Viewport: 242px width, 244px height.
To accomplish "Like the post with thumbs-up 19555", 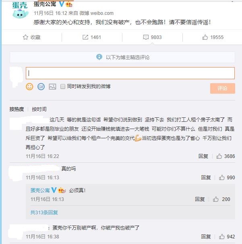I will pyautogui.click(x=205, y=37).
